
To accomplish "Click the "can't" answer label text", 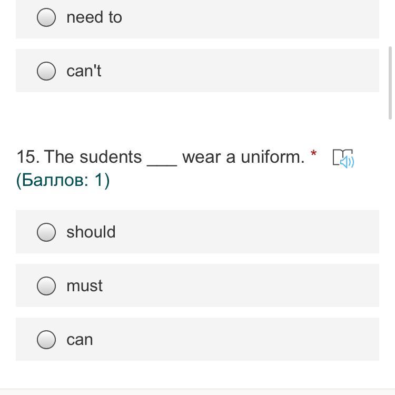I will click(x=84, y=71).
